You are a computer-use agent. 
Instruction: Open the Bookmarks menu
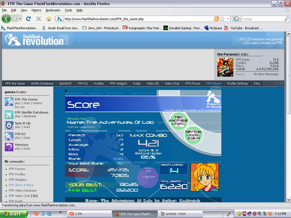[x=53, y=10]
